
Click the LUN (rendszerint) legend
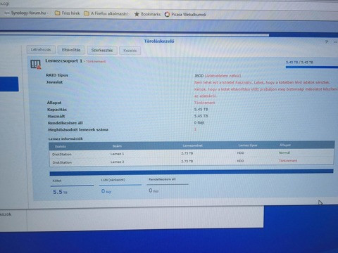(120, 186)
